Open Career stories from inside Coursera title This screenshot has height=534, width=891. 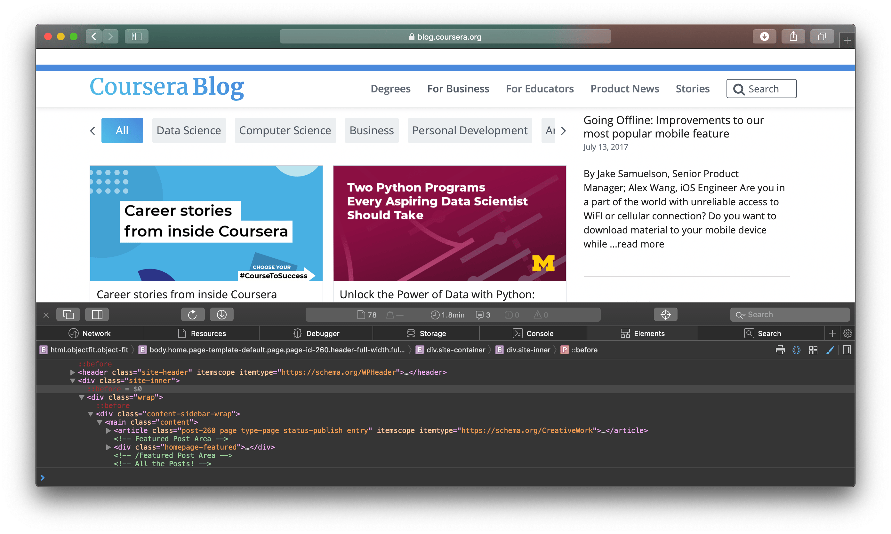click(187, 294)
